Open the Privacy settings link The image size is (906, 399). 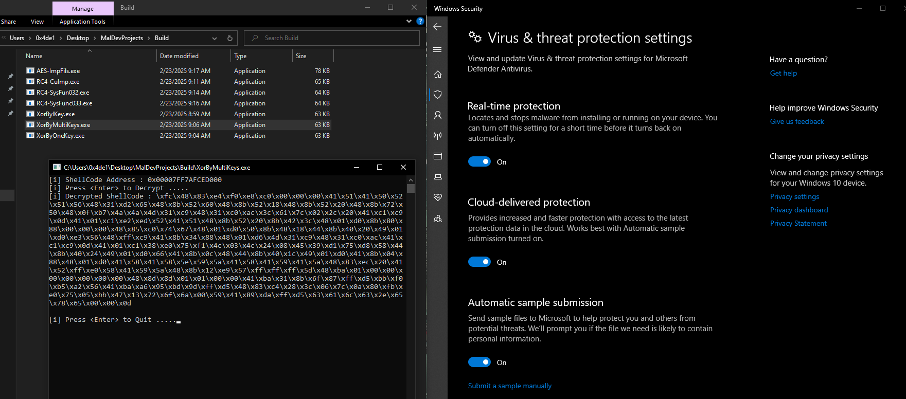coord(794,197)
